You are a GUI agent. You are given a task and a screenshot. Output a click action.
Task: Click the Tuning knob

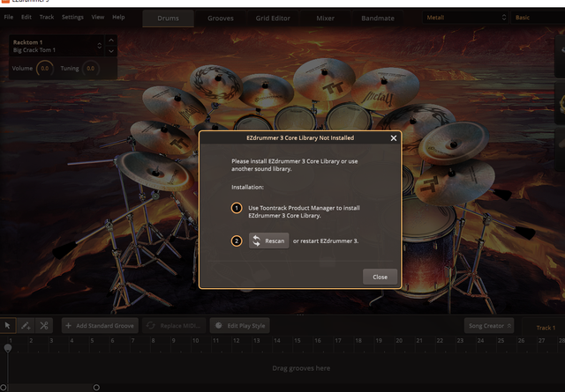pyautogui.click(x=90, y=69)
